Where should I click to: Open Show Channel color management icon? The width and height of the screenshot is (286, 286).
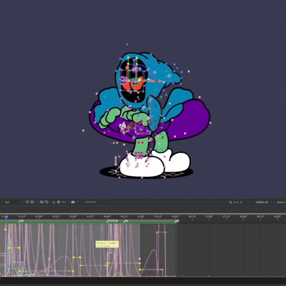pos(53,202)
